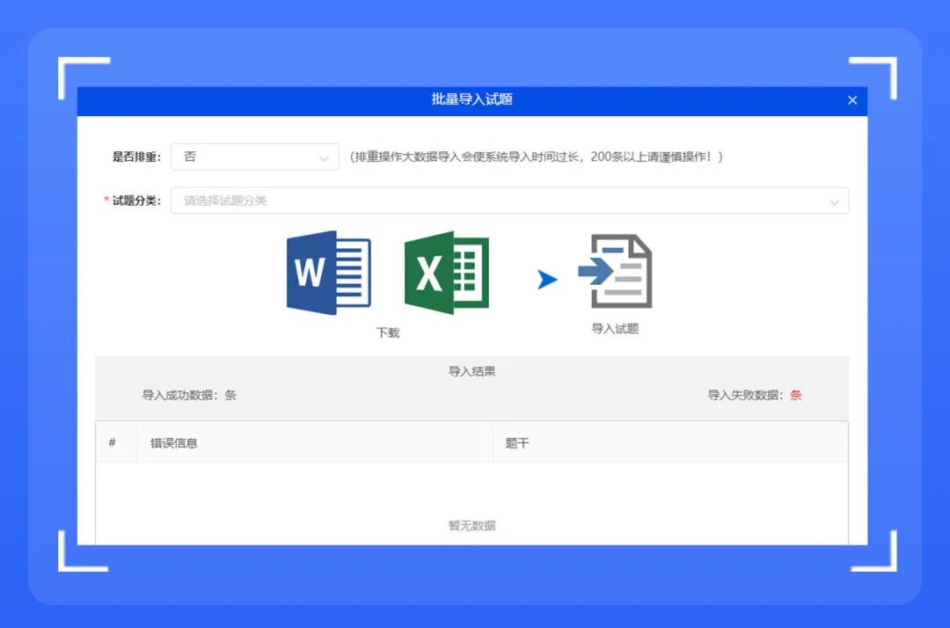Click the 试题分类 required field label

pyautogui.click(x=133, y=201)
